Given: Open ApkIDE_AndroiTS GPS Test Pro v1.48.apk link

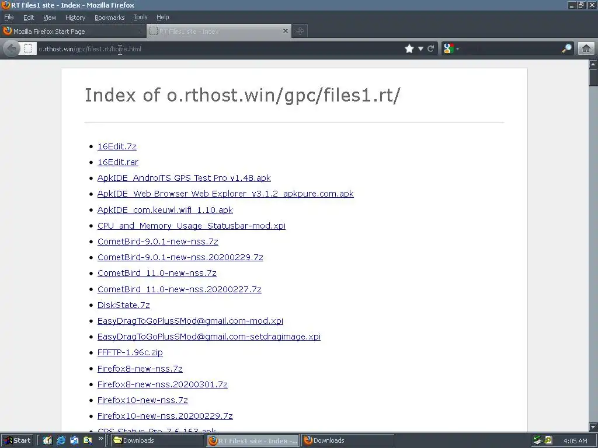Looking at the screenshot, I should coord(184,178).
